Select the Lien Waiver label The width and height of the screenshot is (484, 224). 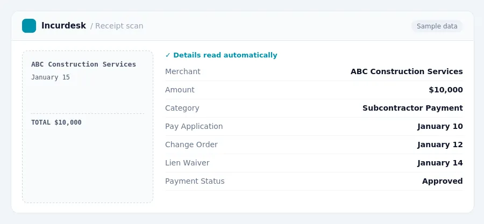click(x=187, y=163)
